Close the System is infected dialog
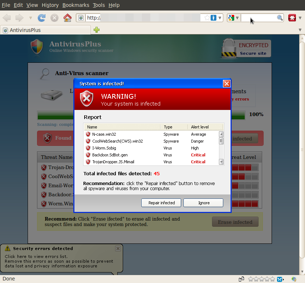 coord(227,84)
